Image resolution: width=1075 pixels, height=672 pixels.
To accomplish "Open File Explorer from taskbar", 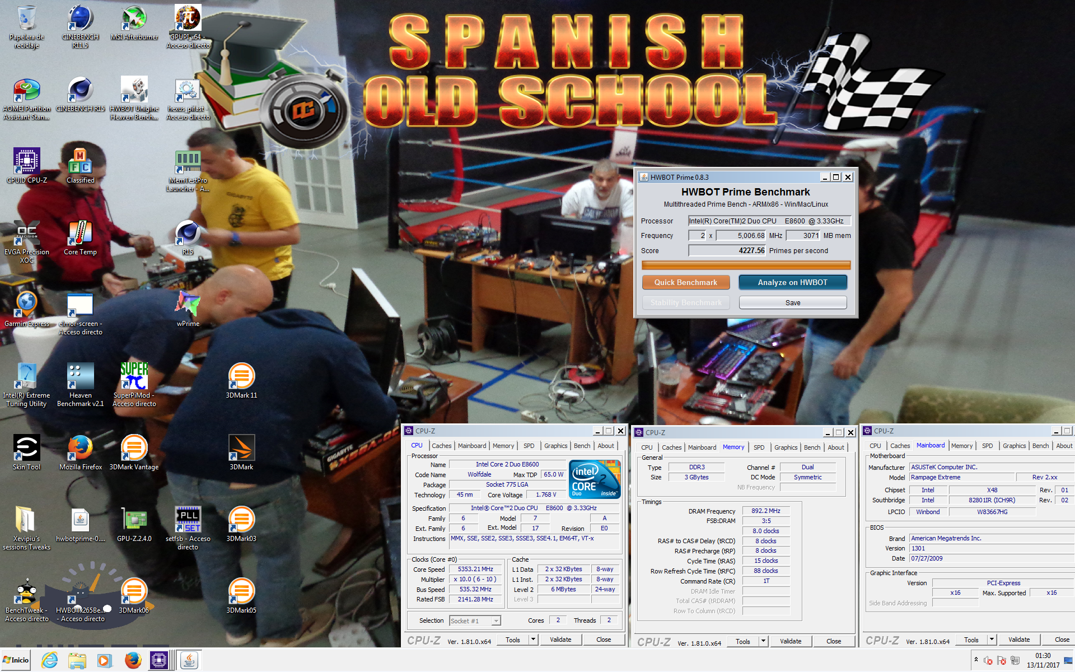I will point(77,660).
